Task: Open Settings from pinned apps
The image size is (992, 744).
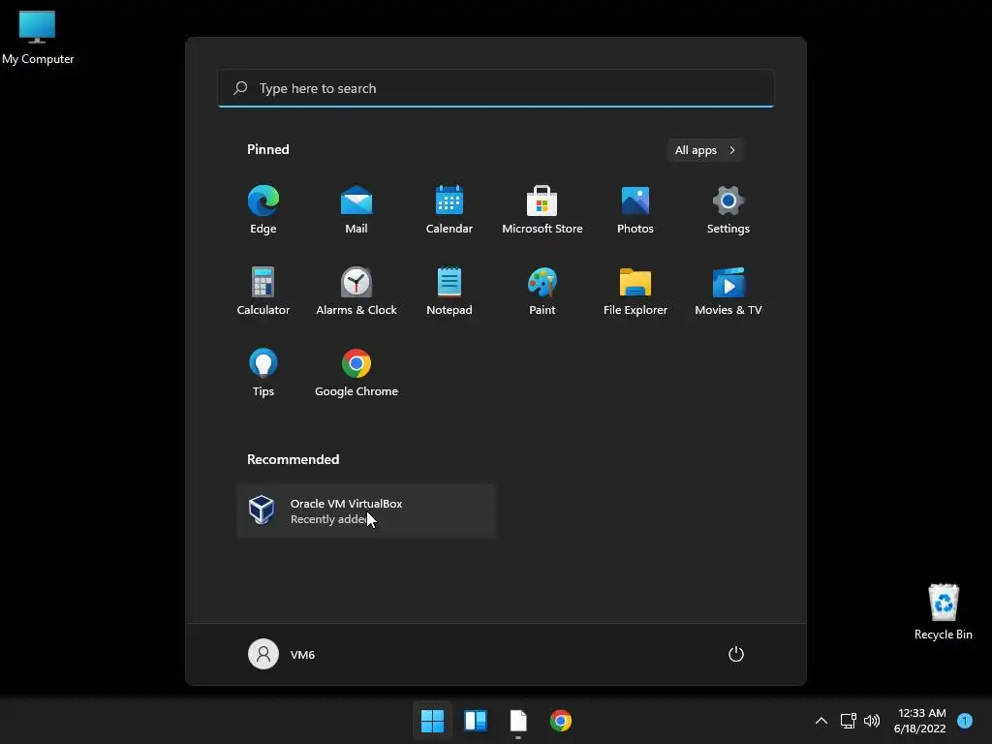Action: (x=728, y=209)
